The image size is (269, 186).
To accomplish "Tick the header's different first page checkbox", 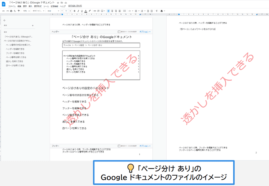I will (119, 32).
